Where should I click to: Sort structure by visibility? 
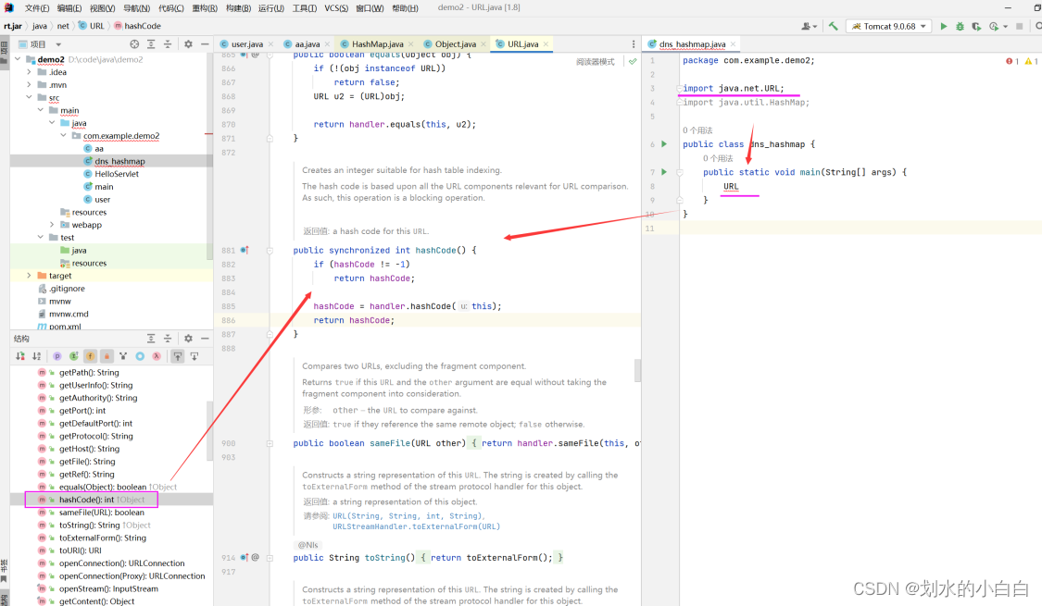(20, 356)
